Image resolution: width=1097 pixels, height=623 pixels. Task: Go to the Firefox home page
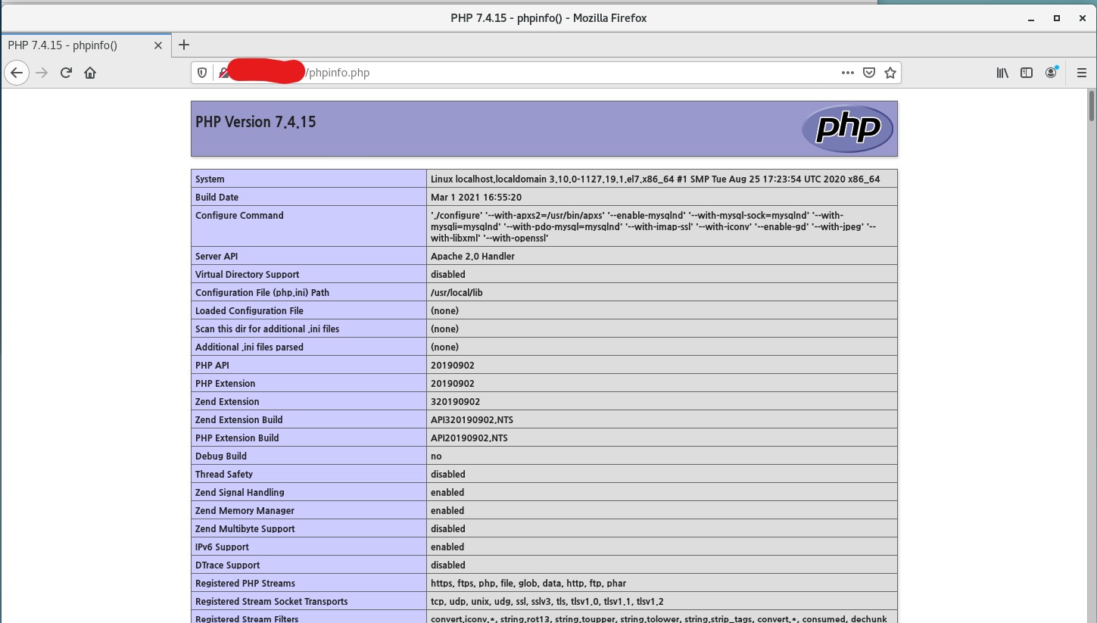tap(90, 73)
